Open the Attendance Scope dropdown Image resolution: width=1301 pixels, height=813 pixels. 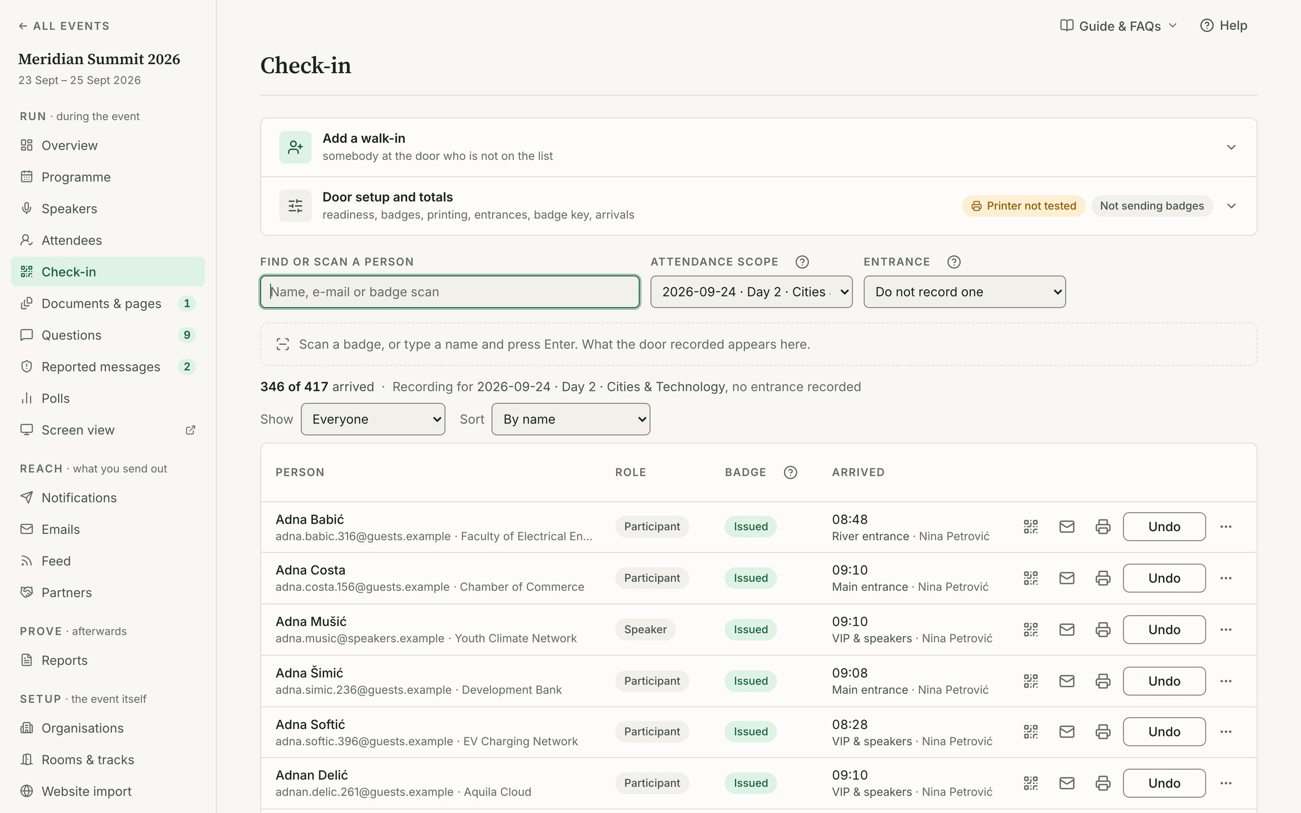pyautogui.click(x=751, y=292)
